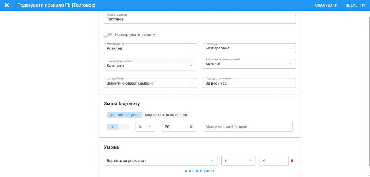Select the plus budget increase toggle
This screenshot has width=370, height=177.
tap(112, 127)
